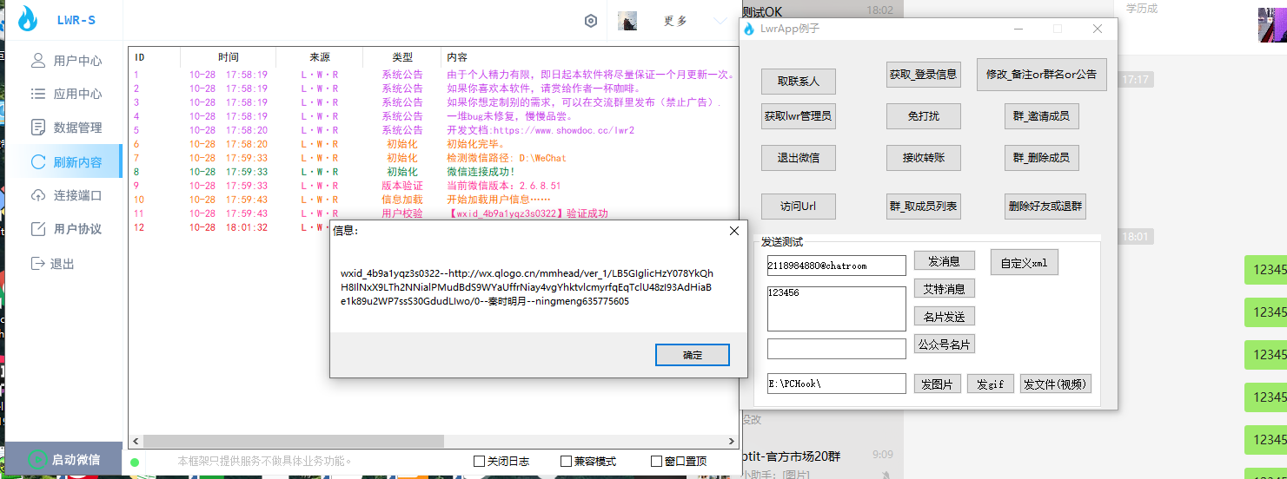Click the 应用中心 list icon
Viewport: 1287px width, 479px height.
click(38, 94)
